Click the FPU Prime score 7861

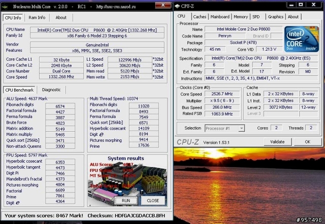tap(60, 196)
